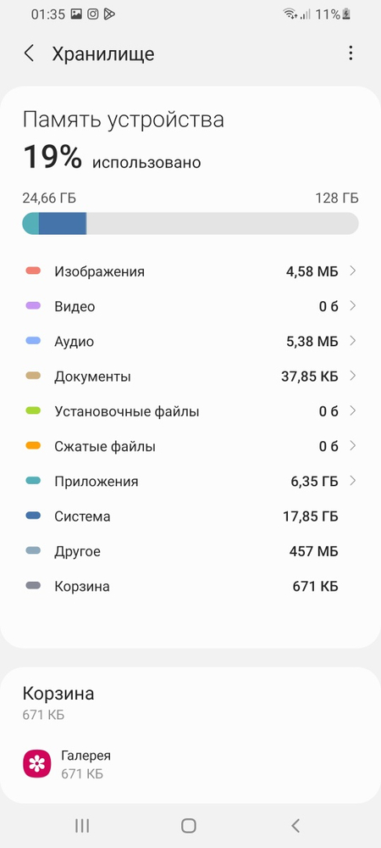Expand Видео category chevron
381x848 pixels.
[x=353, y=306]
